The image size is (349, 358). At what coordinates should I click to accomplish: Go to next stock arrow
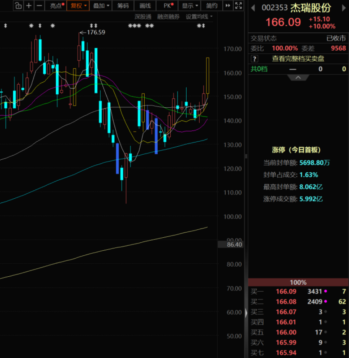[x=344, y=8]
